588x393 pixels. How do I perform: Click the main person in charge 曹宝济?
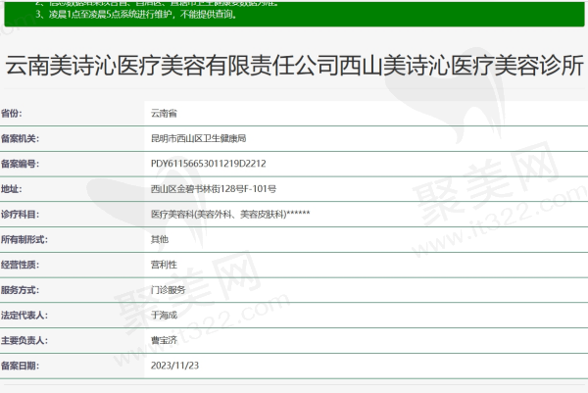tap(164, 340)
